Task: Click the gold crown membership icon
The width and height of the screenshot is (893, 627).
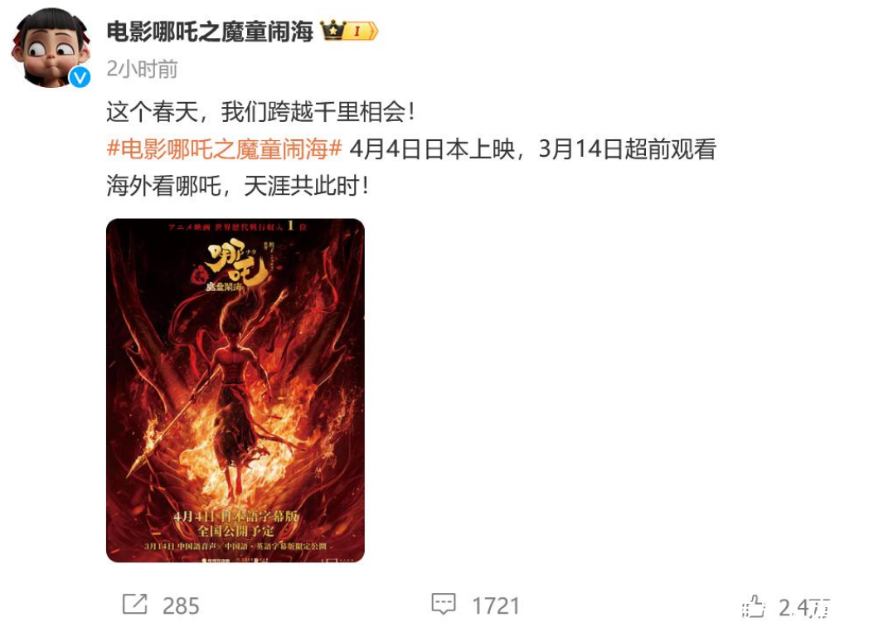Action: coord(334,30)
